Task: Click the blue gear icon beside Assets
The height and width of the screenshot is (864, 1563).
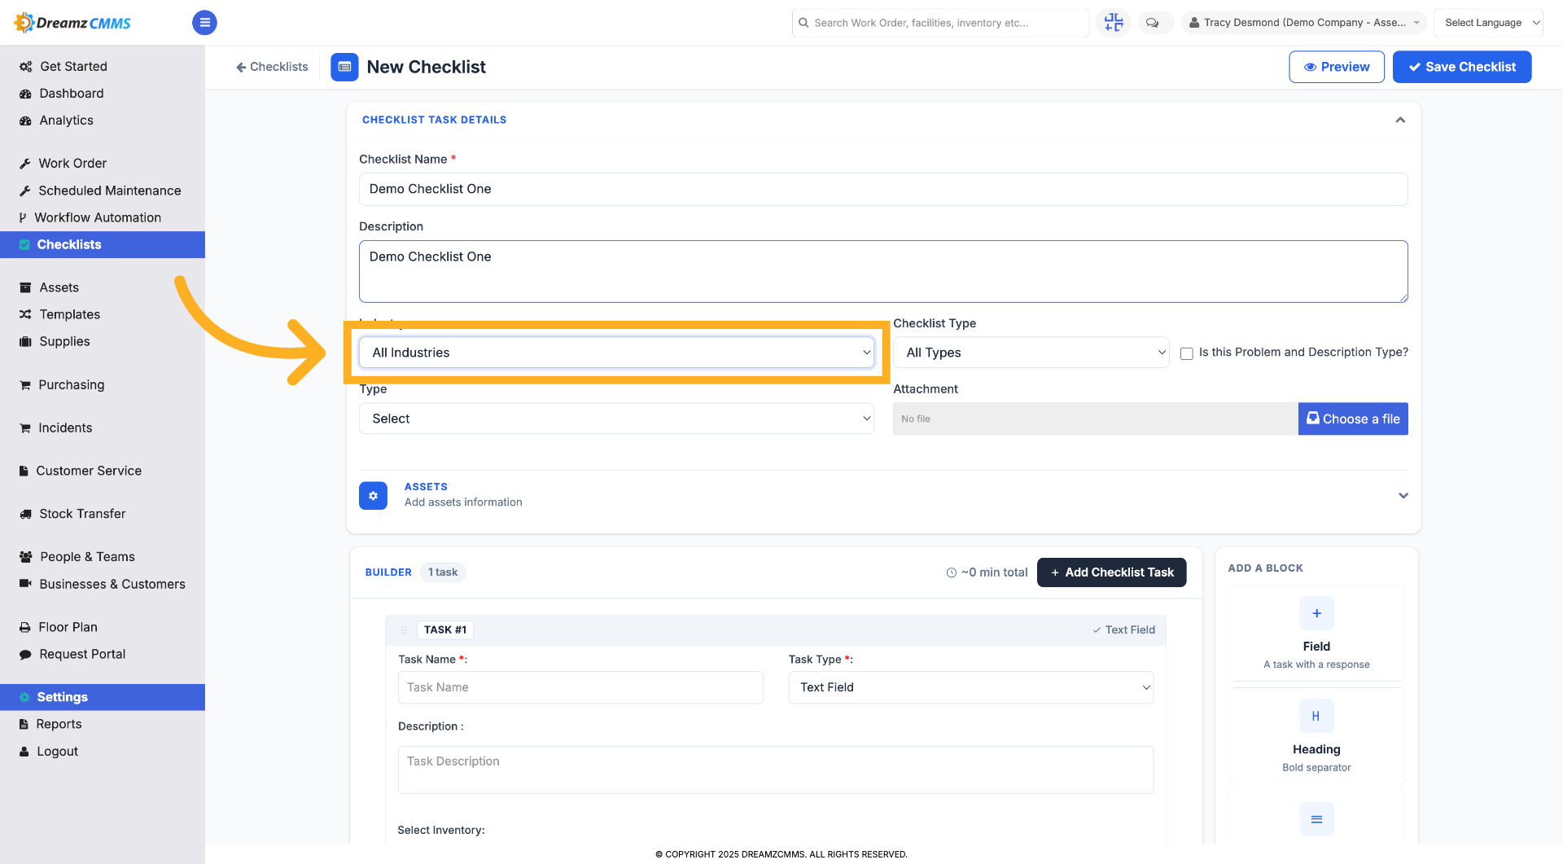Action: click(x=373, y=495)
